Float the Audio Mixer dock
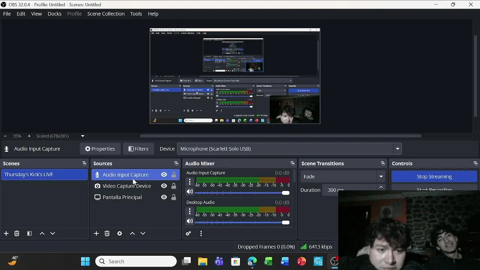Image resolution: width=480 pixels, height=270 pixels. coord(292,163)
